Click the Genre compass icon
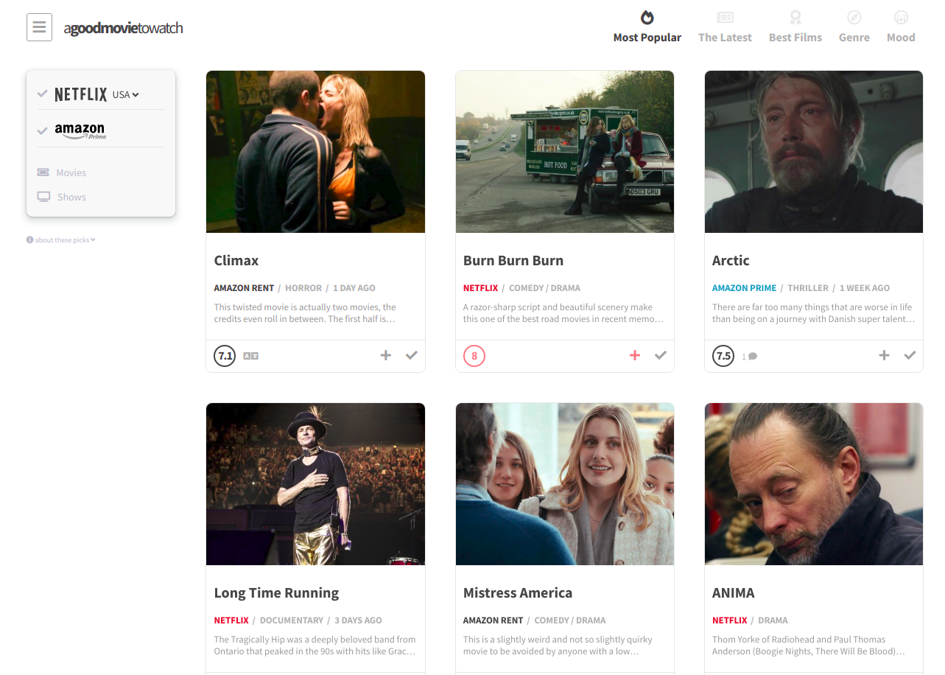 (854, 17)
